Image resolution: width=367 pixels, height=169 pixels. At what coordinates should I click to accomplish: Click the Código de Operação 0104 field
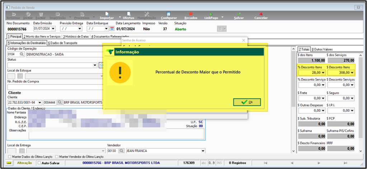13,54
